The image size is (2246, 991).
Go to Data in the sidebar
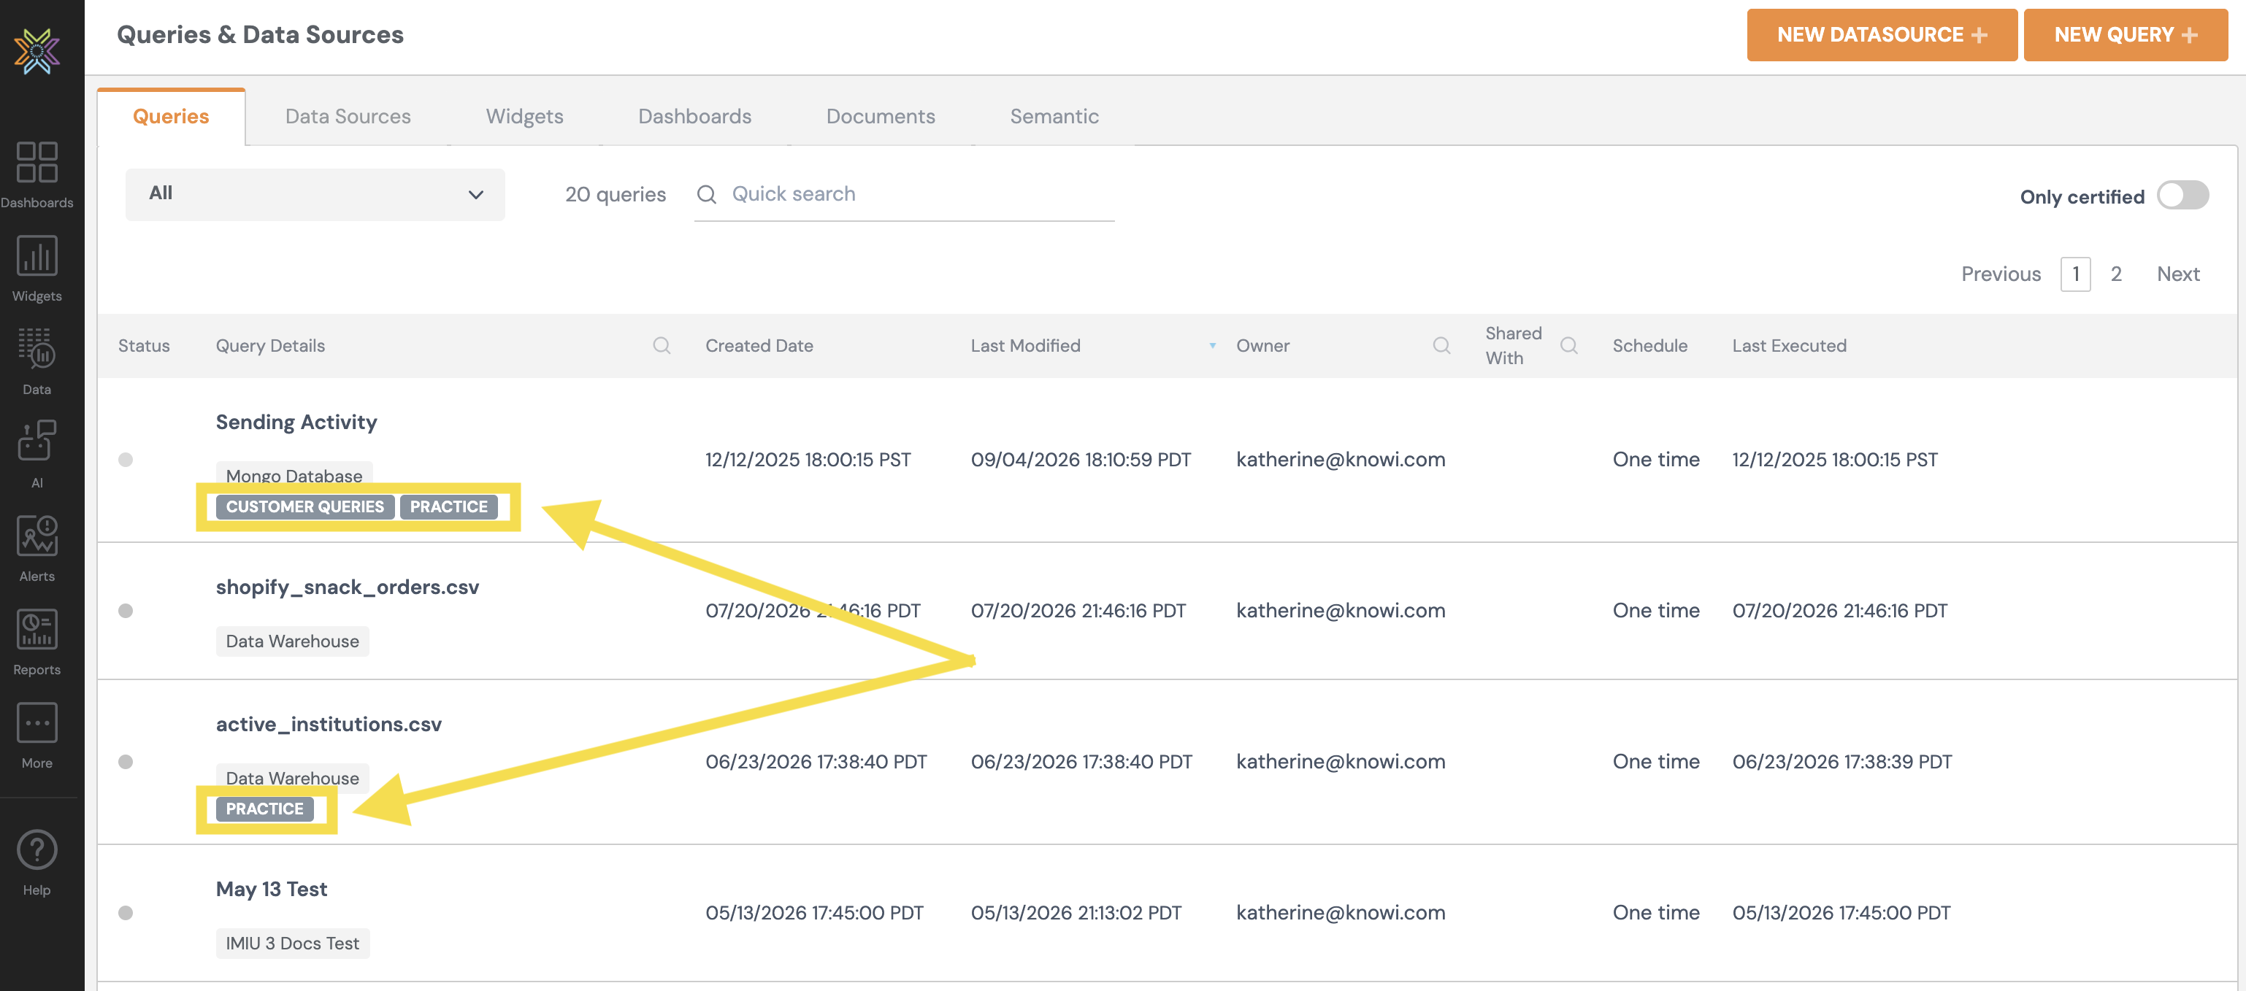[37, 360]
